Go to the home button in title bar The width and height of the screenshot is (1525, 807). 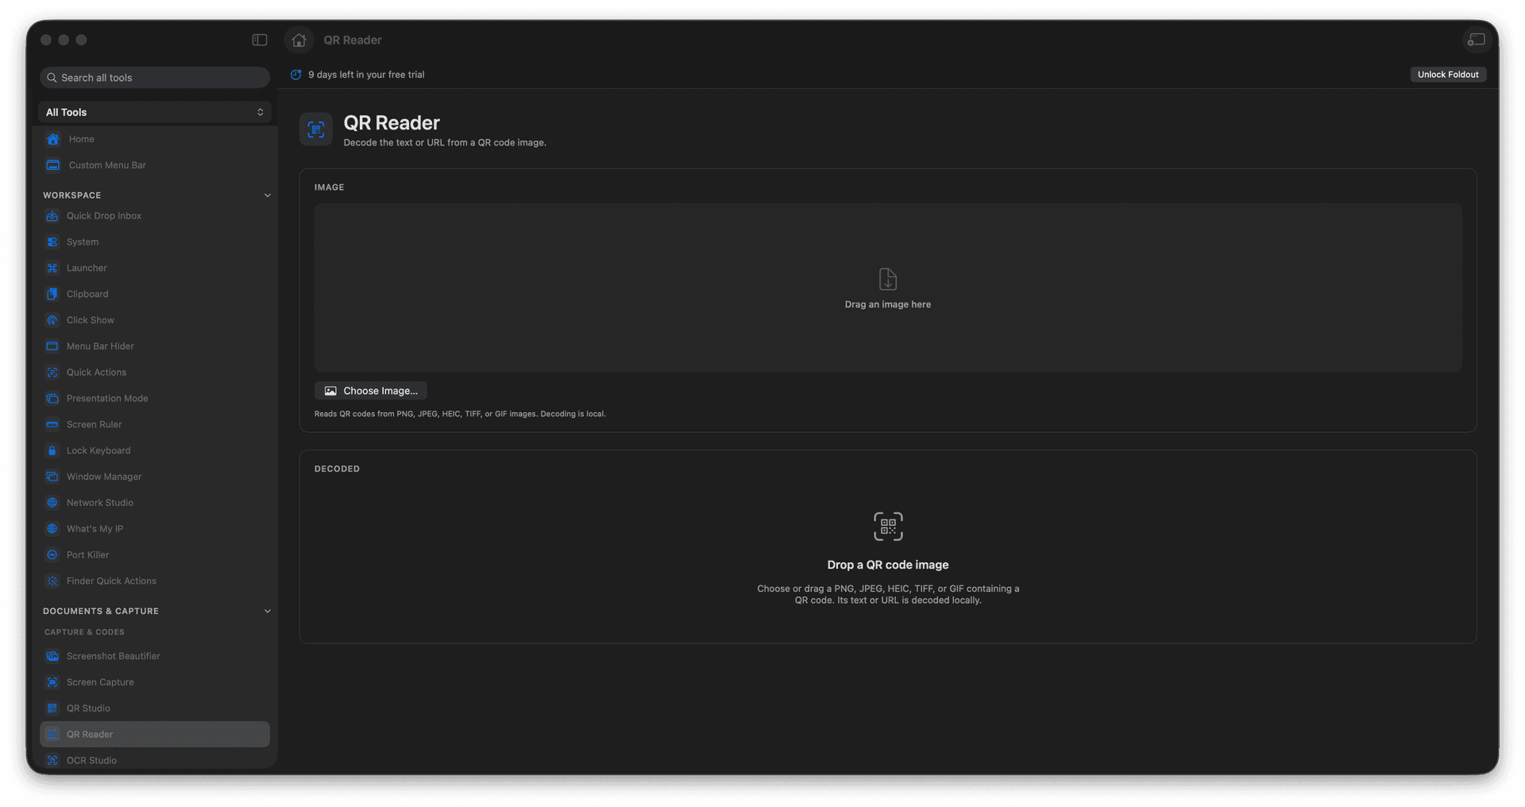pos(299,40)
